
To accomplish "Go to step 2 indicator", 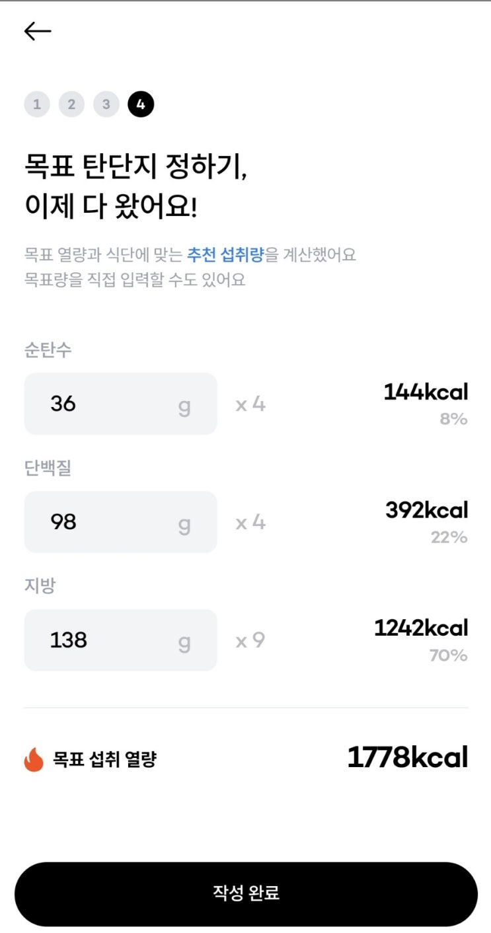I will [x=71, y=104].
